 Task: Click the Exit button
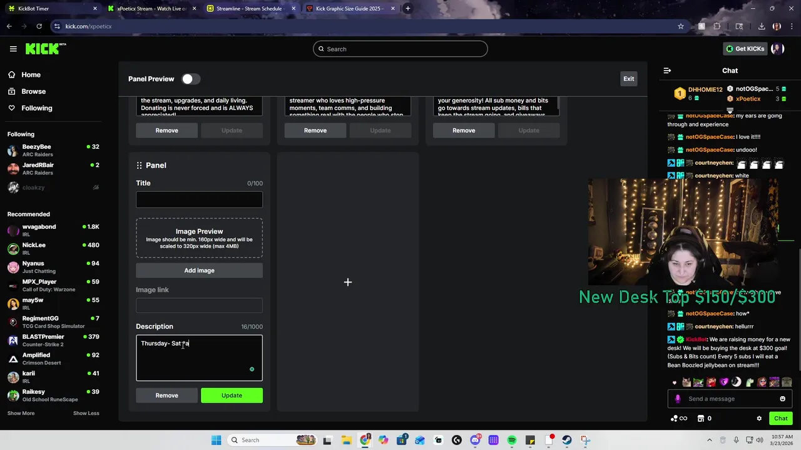pos(628,79)
